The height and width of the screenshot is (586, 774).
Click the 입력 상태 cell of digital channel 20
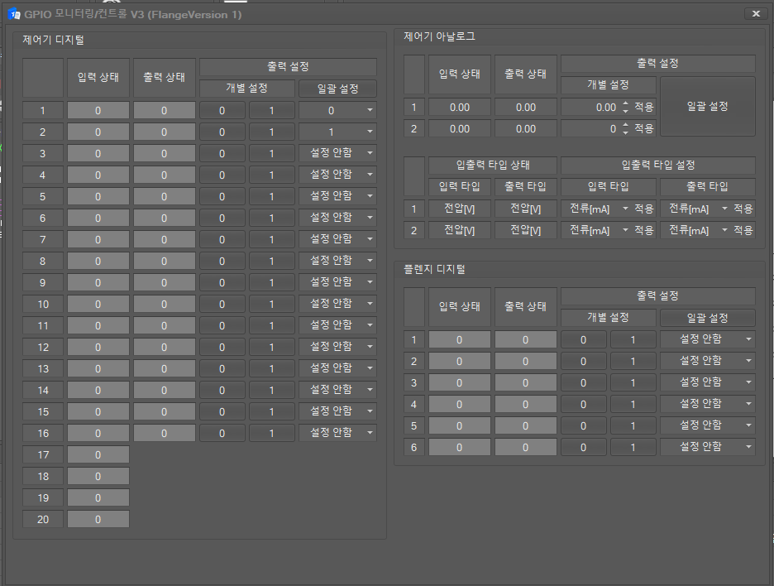pos(98,519)
